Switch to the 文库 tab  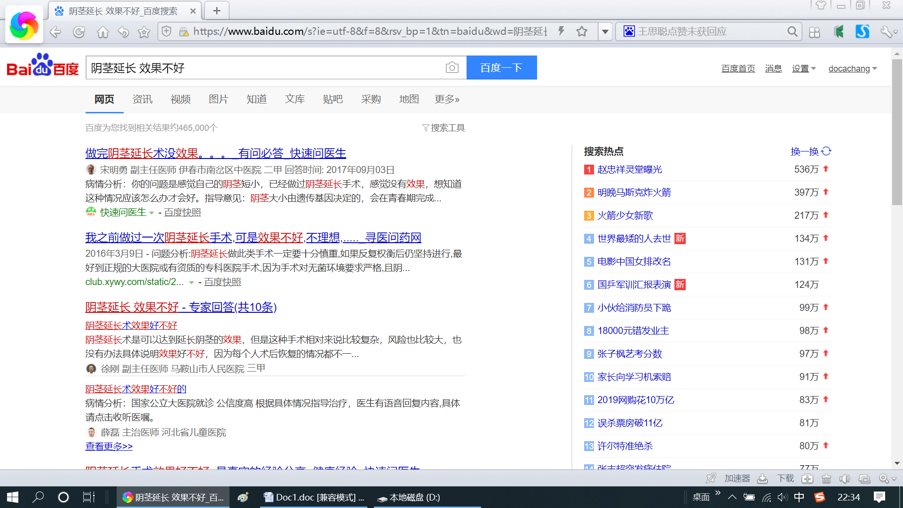tap(295, 99)
